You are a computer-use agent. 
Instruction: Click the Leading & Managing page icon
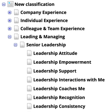tap(16, 36)
